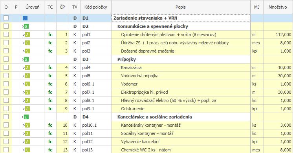Click the level 3 icon in pol5 row
This screenshot has width=293, height=153.
pos(27,76)
